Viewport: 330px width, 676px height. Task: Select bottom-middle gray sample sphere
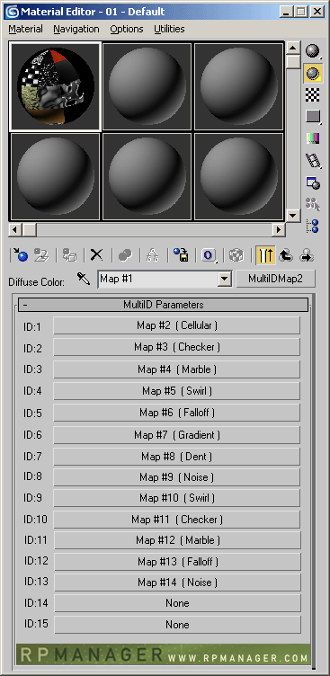147,177
